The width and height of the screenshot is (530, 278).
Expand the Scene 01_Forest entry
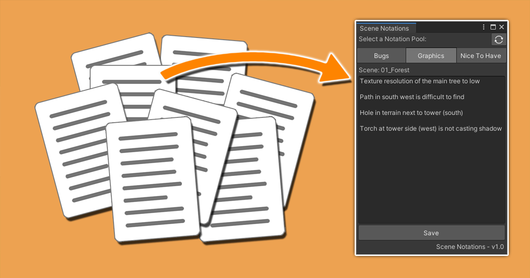point(383,70)
